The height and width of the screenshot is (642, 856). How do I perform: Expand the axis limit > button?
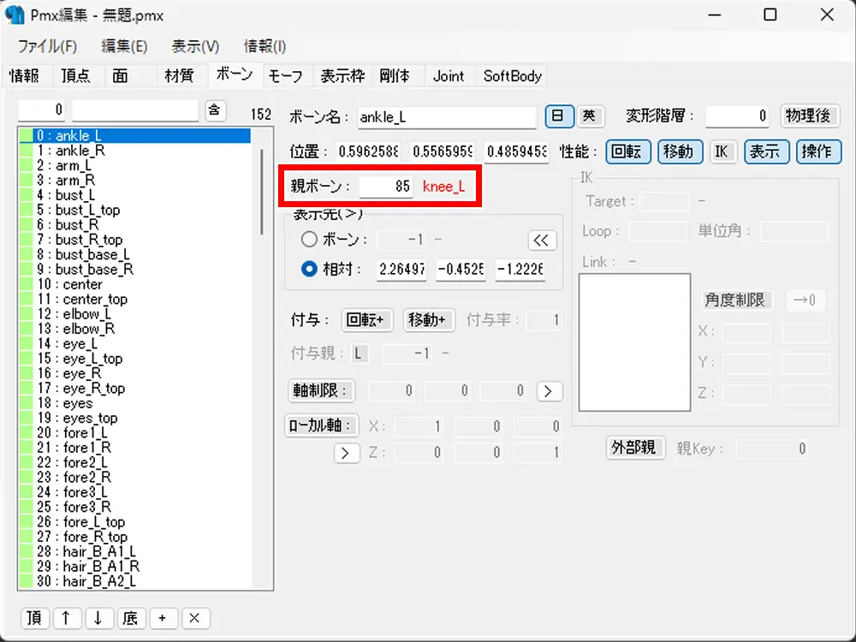(x=549, y=391)
